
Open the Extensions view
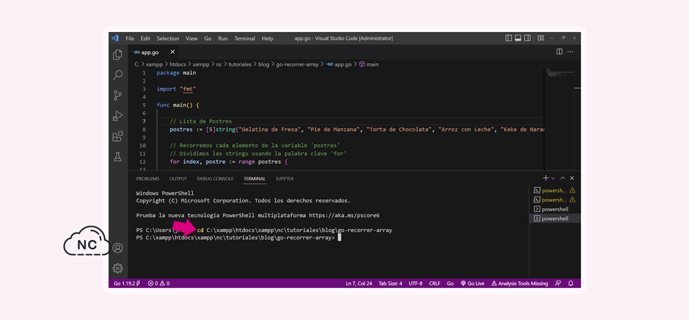[x=117, y=136]
